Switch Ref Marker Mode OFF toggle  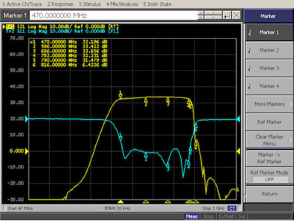269,180
